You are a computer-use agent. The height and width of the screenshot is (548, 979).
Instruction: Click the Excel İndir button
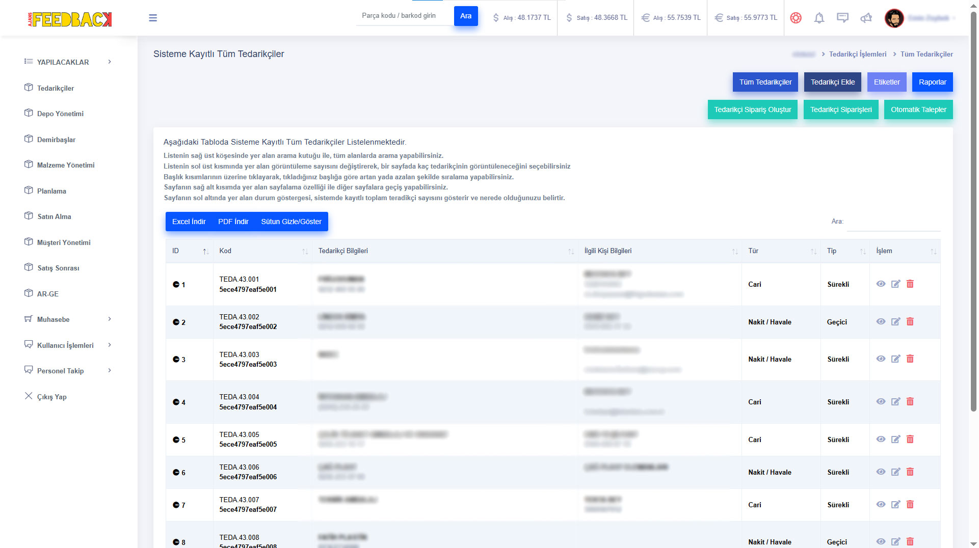click(189, 222)
